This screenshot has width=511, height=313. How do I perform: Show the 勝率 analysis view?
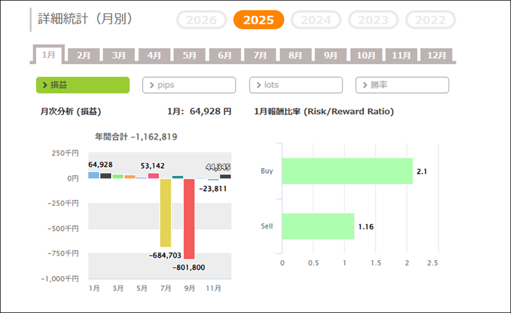tap(402, 85)
